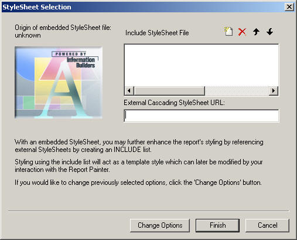This screenshot has width=297, height=240.
Task: Cancel the StyleSheet Selection dialog
Action: [x=267, y=225]
